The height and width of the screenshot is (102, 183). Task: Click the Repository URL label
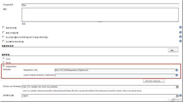click(31, 70)
